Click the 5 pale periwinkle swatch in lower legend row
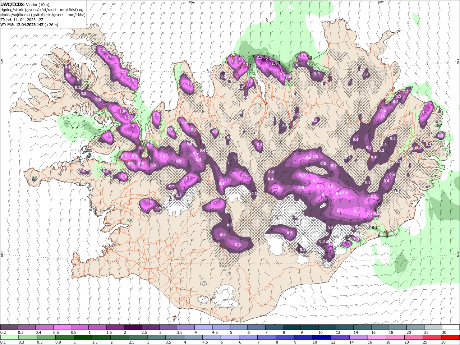Image resolution: width=460 pixels, height=345 pixels. [230, 337]
